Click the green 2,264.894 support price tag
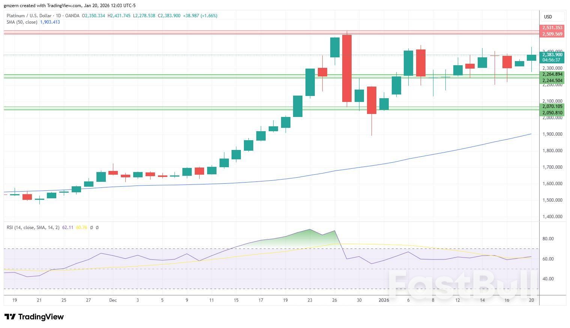The image size is (570, 328). coord(552,75)
